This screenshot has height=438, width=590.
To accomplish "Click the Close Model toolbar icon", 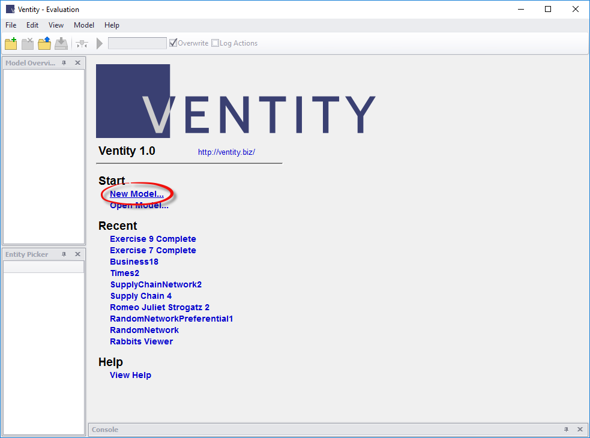I will (x=28, y=43).
